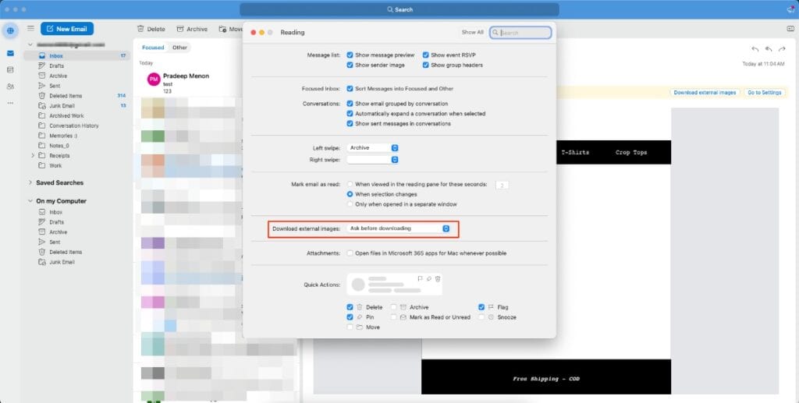The image size is (799, 403).
Task: Click the Reply arrow icon in reading pane
Action: pos(755,49)
